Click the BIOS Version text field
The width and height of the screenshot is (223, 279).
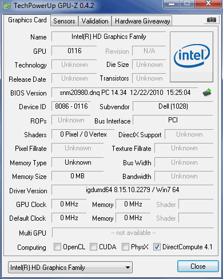[125, 93]
